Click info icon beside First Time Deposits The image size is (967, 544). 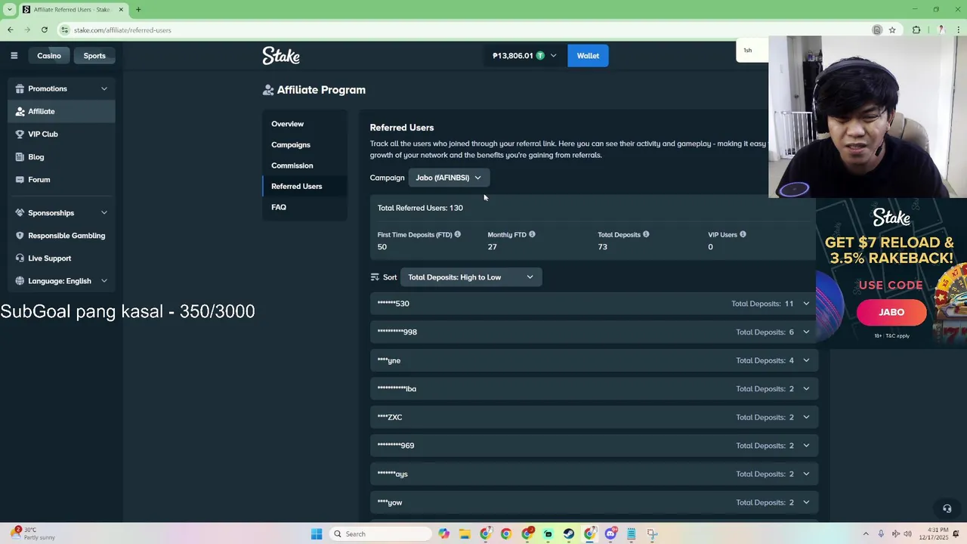click(x=457, y=234)
